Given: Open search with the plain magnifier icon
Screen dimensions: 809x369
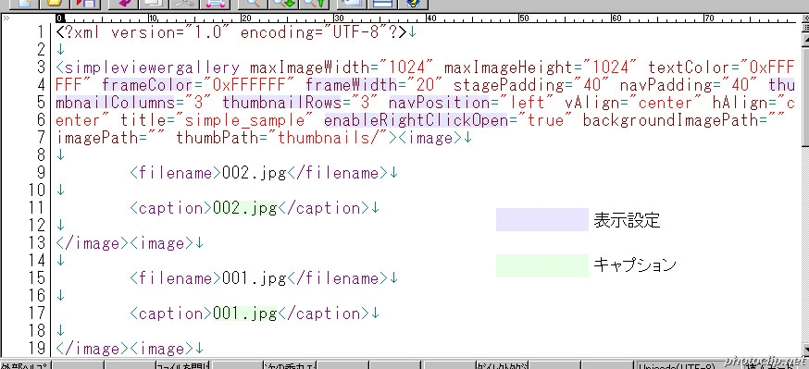Looking at the screenshot, I should pyautogui.click(x=253, y=4).
